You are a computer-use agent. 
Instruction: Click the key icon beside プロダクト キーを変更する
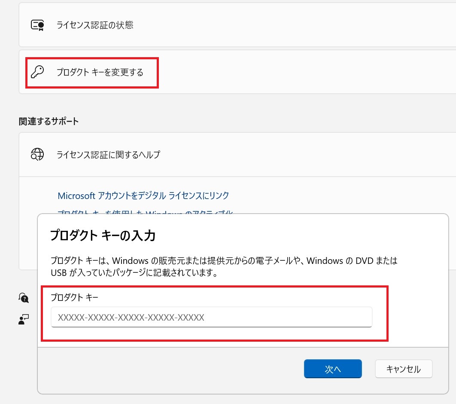point(37,72)
